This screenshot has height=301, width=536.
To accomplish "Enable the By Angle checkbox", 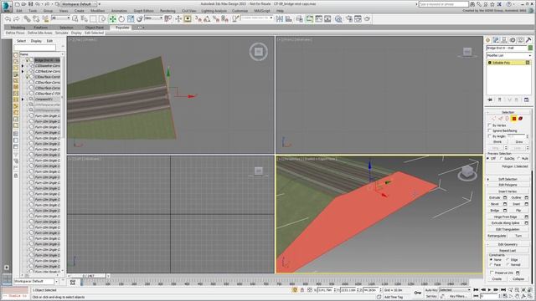I will 489,136.
